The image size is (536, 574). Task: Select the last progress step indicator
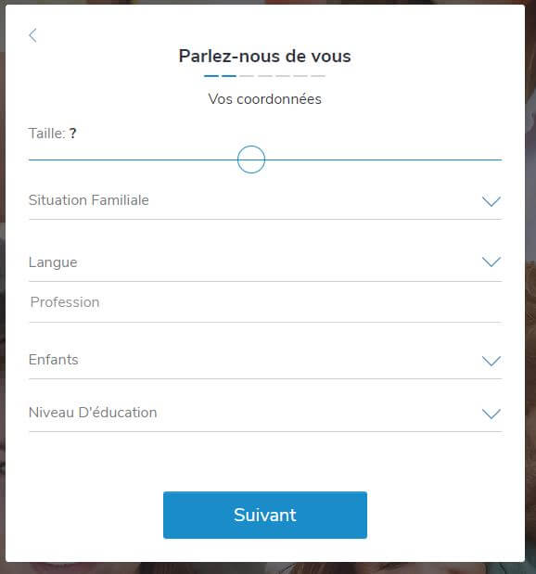click(x=318, y=76)
